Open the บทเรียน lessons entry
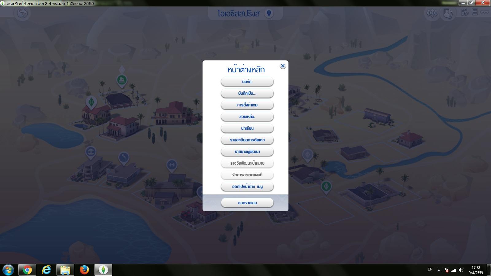This screenshot has width=491, height=276. [247, 128]
